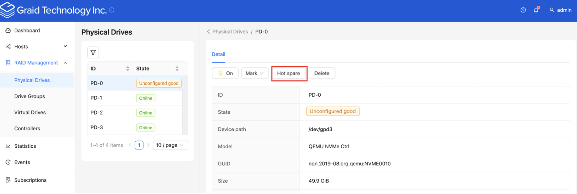577x194 pixels.
Task: Switch to the Detail tab
Action: [x=218, y=54]
